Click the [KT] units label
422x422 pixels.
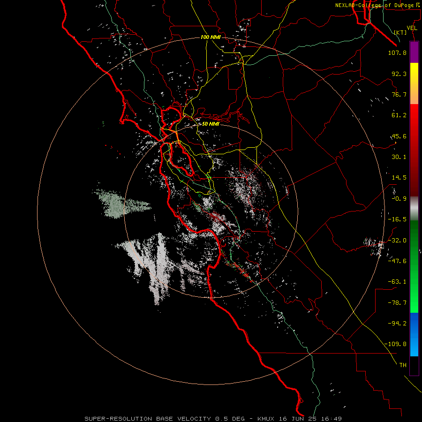400,32
